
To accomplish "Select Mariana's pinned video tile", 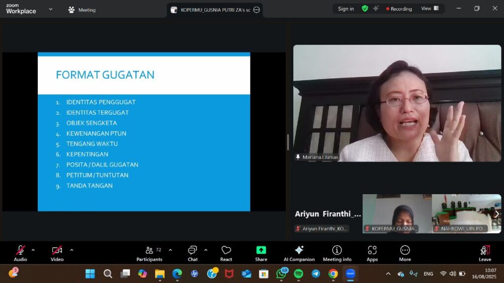I will [397, 103].
